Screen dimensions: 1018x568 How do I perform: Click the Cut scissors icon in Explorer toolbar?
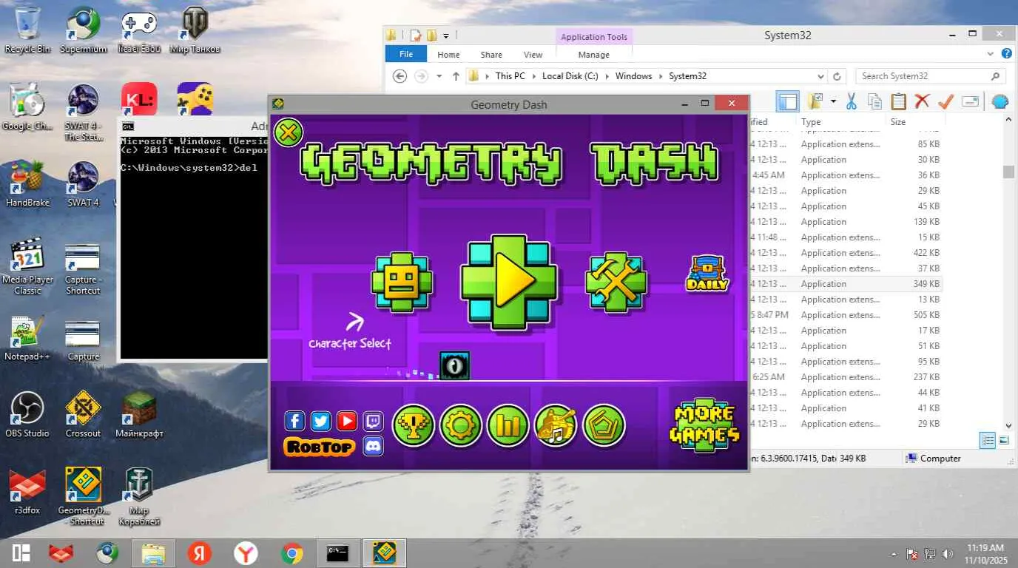pyautogui.click(x=851, y=101)
